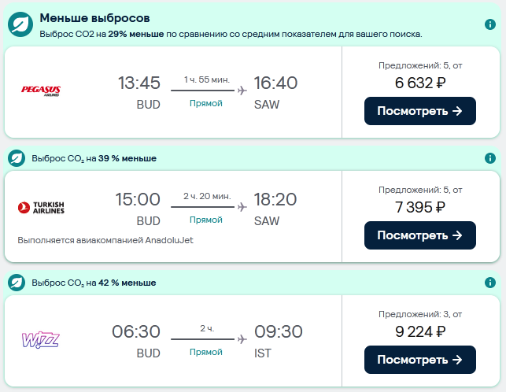Click the 06:30 BUD departure time

tap(139, 332)
